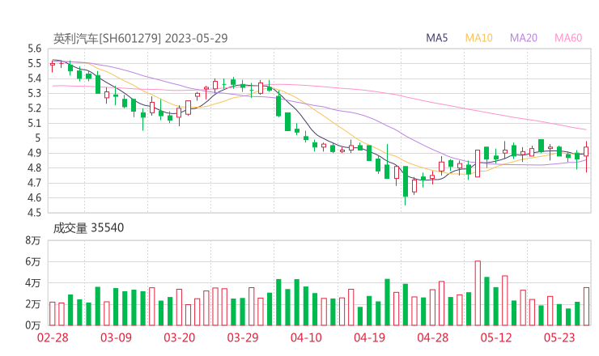This screenshot has height=356, width=599.
Task: Click the 04-10 date axis label
Action: 306,337
